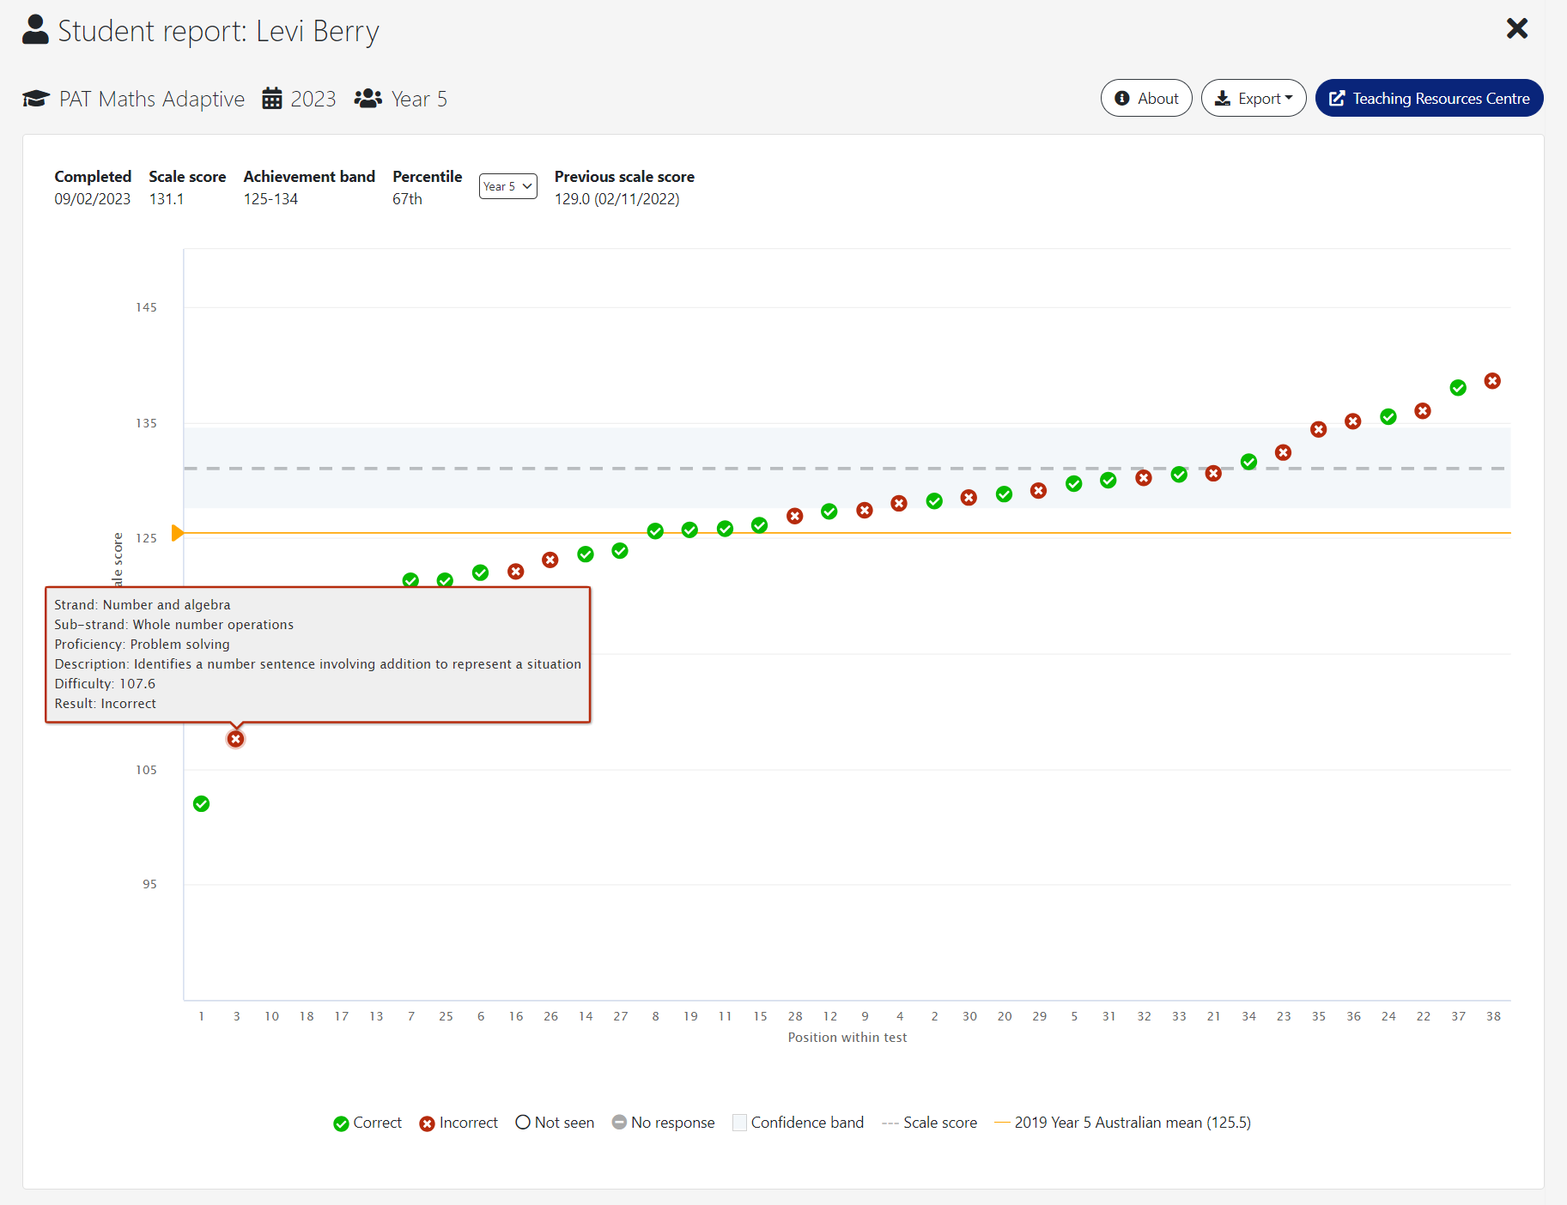Toggle Not seen legend item
This screenshot has width=1567, height=1205.
pyautogui.click(x=555, y=1123)
